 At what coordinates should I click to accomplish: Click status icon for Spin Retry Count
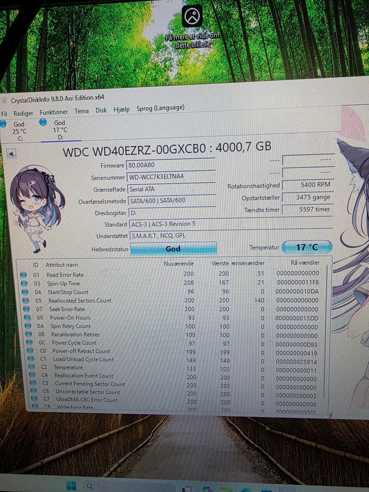tap(28, 326)
